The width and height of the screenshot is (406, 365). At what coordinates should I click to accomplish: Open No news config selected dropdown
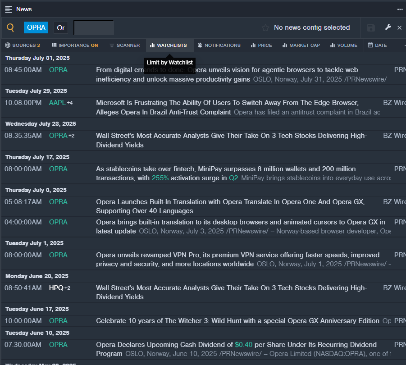tap(312, 27)
